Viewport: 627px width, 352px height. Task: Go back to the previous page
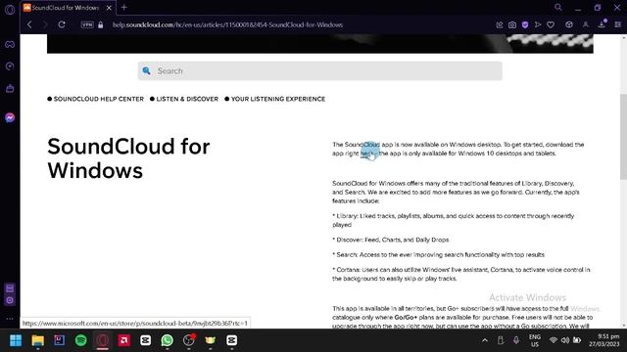pos(29,24)
